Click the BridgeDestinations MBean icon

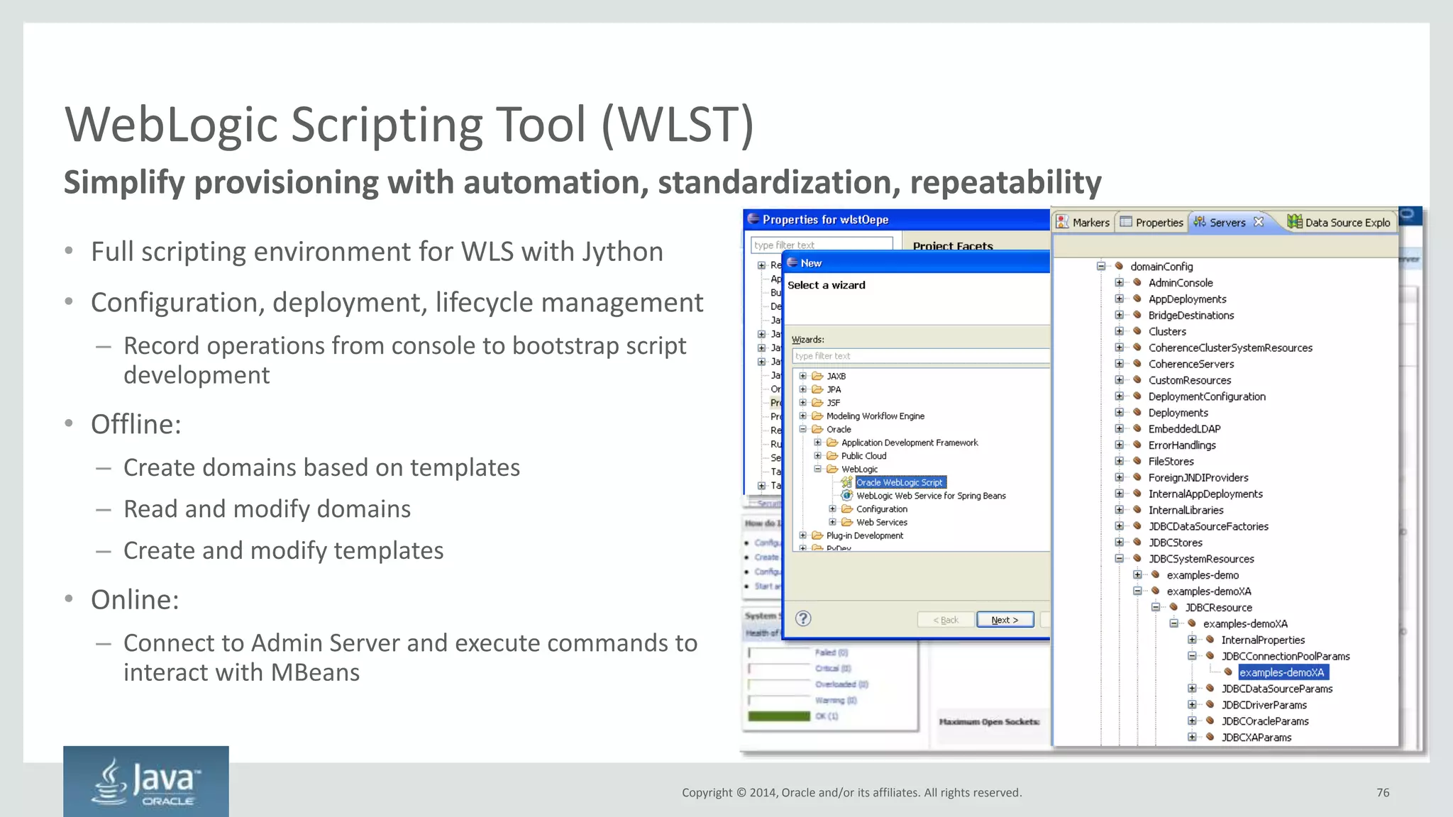[1137, 315]
